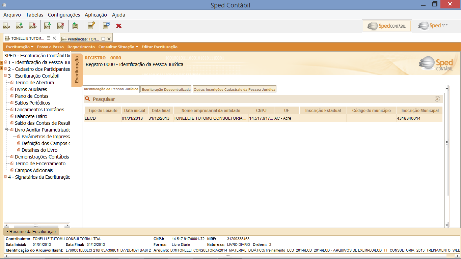Viewport: 461px width, 259px height.
Task: Click the new ECD bookkeeping toolbar icon
Action: 6,26
